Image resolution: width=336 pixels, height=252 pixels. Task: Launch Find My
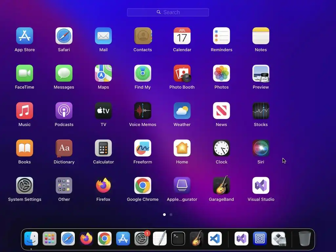(143, 73)
